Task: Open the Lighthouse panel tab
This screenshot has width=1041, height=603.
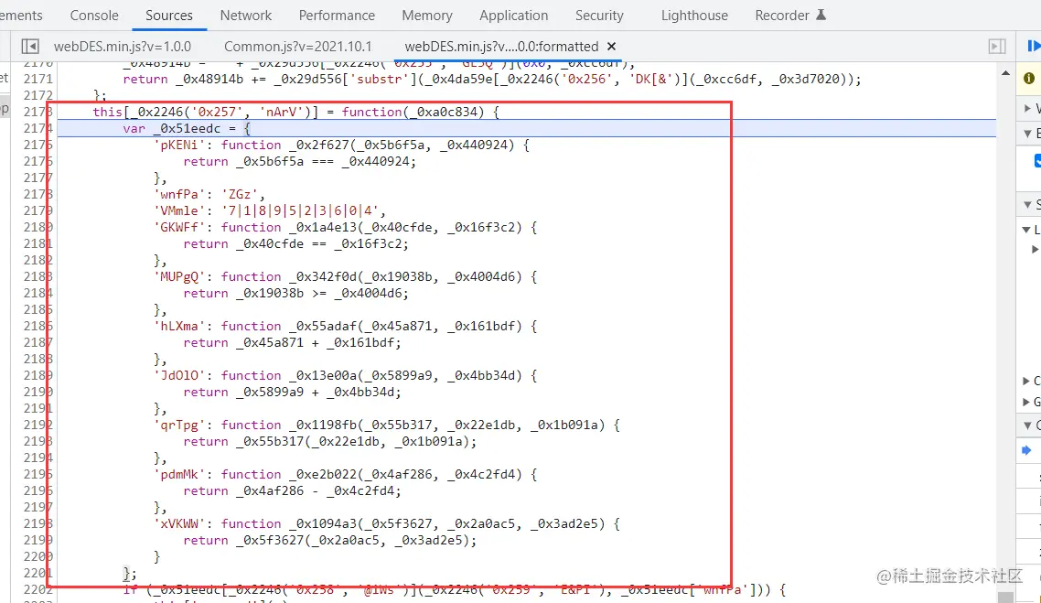Action: point(694,16)
